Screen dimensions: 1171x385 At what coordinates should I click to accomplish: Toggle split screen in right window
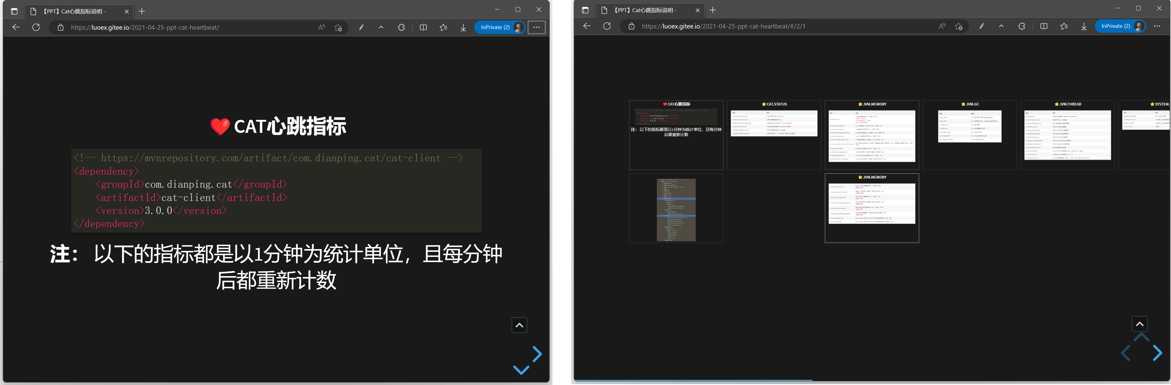click(1044, 26)
